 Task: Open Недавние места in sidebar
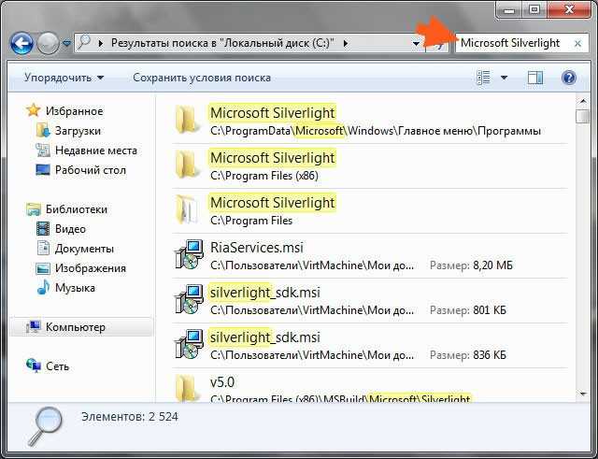(96, 151)
